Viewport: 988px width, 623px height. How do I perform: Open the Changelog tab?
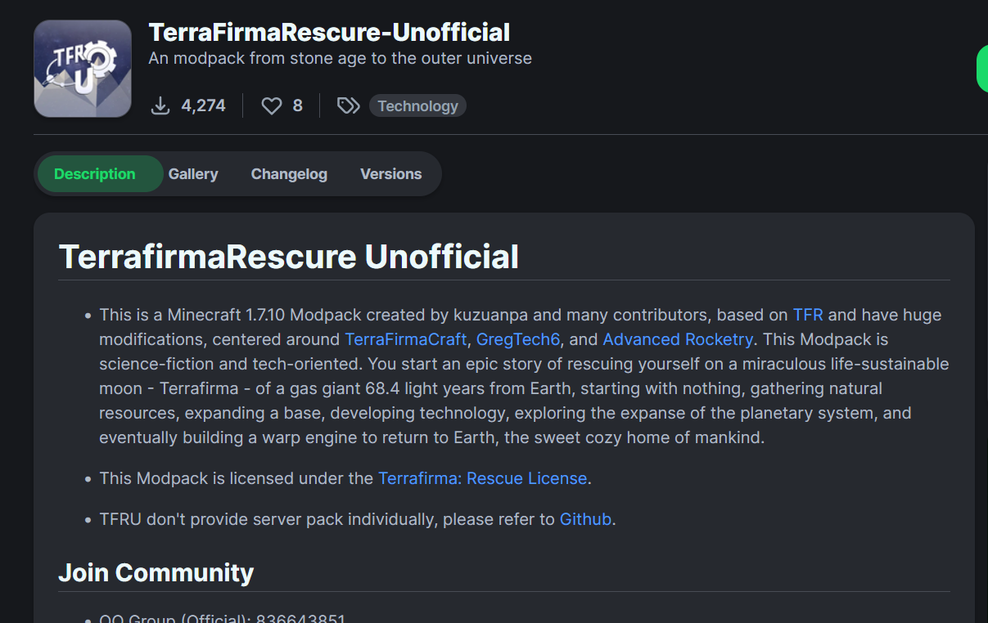tap(289, 174)
